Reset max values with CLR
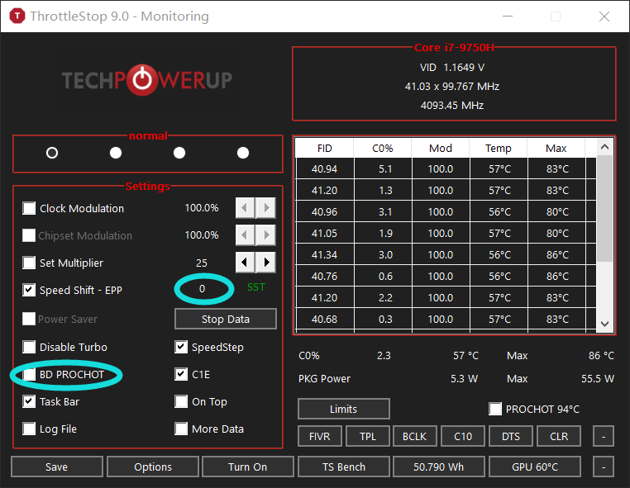The width and height of the screenshot is (630, 488). [559, 436]
